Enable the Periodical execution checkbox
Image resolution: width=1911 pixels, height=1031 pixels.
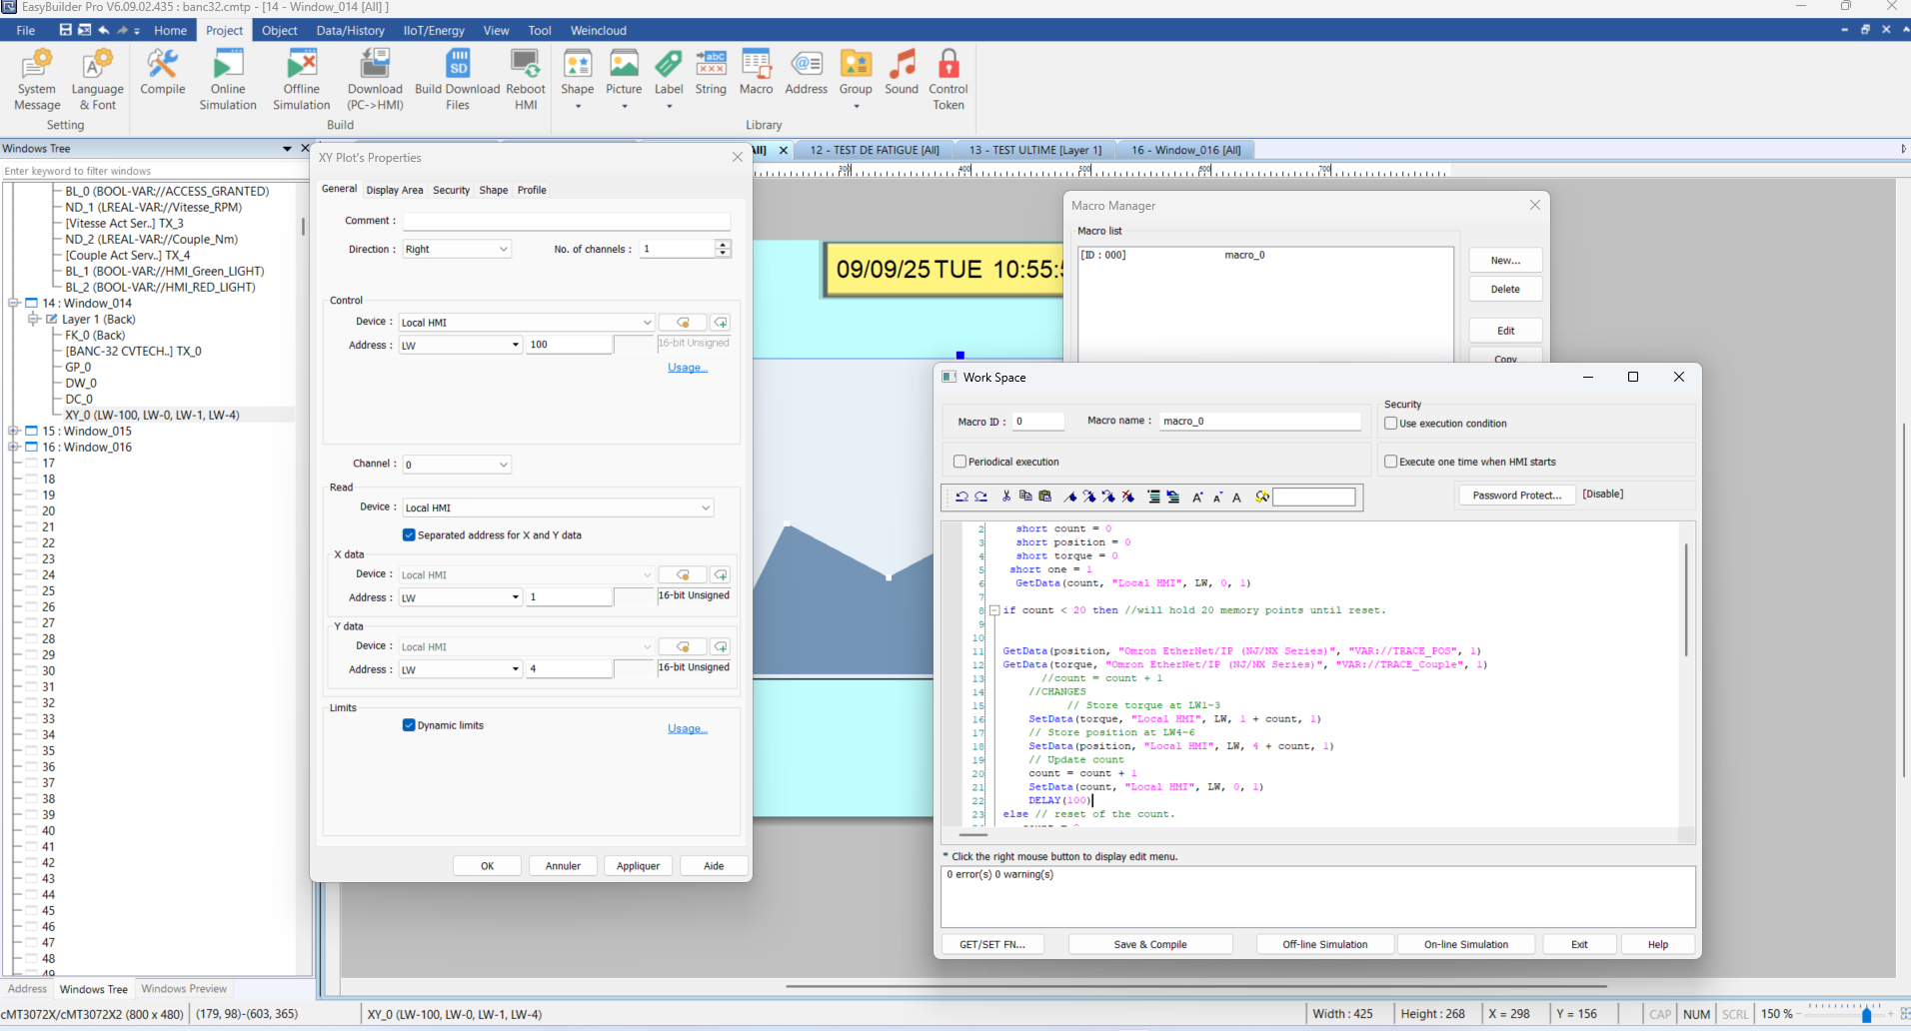(x=960, y=462)
